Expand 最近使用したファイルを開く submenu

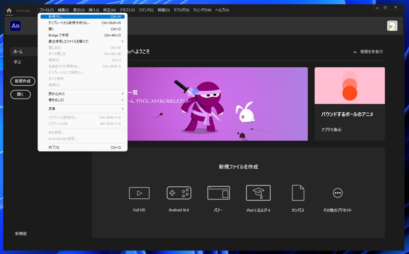tap(82, 41)
